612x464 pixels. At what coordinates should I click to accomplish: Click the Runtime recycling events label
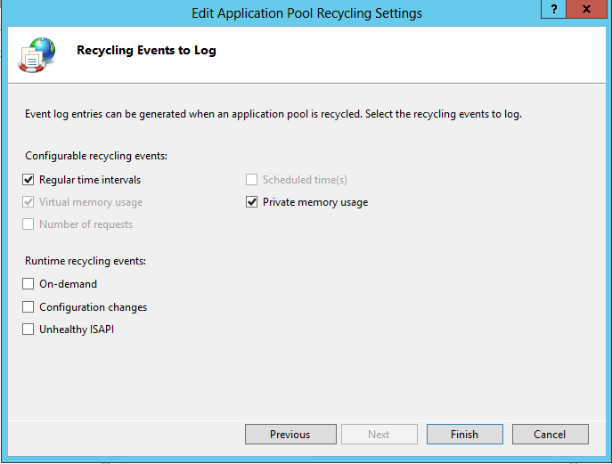click(86, 261)
